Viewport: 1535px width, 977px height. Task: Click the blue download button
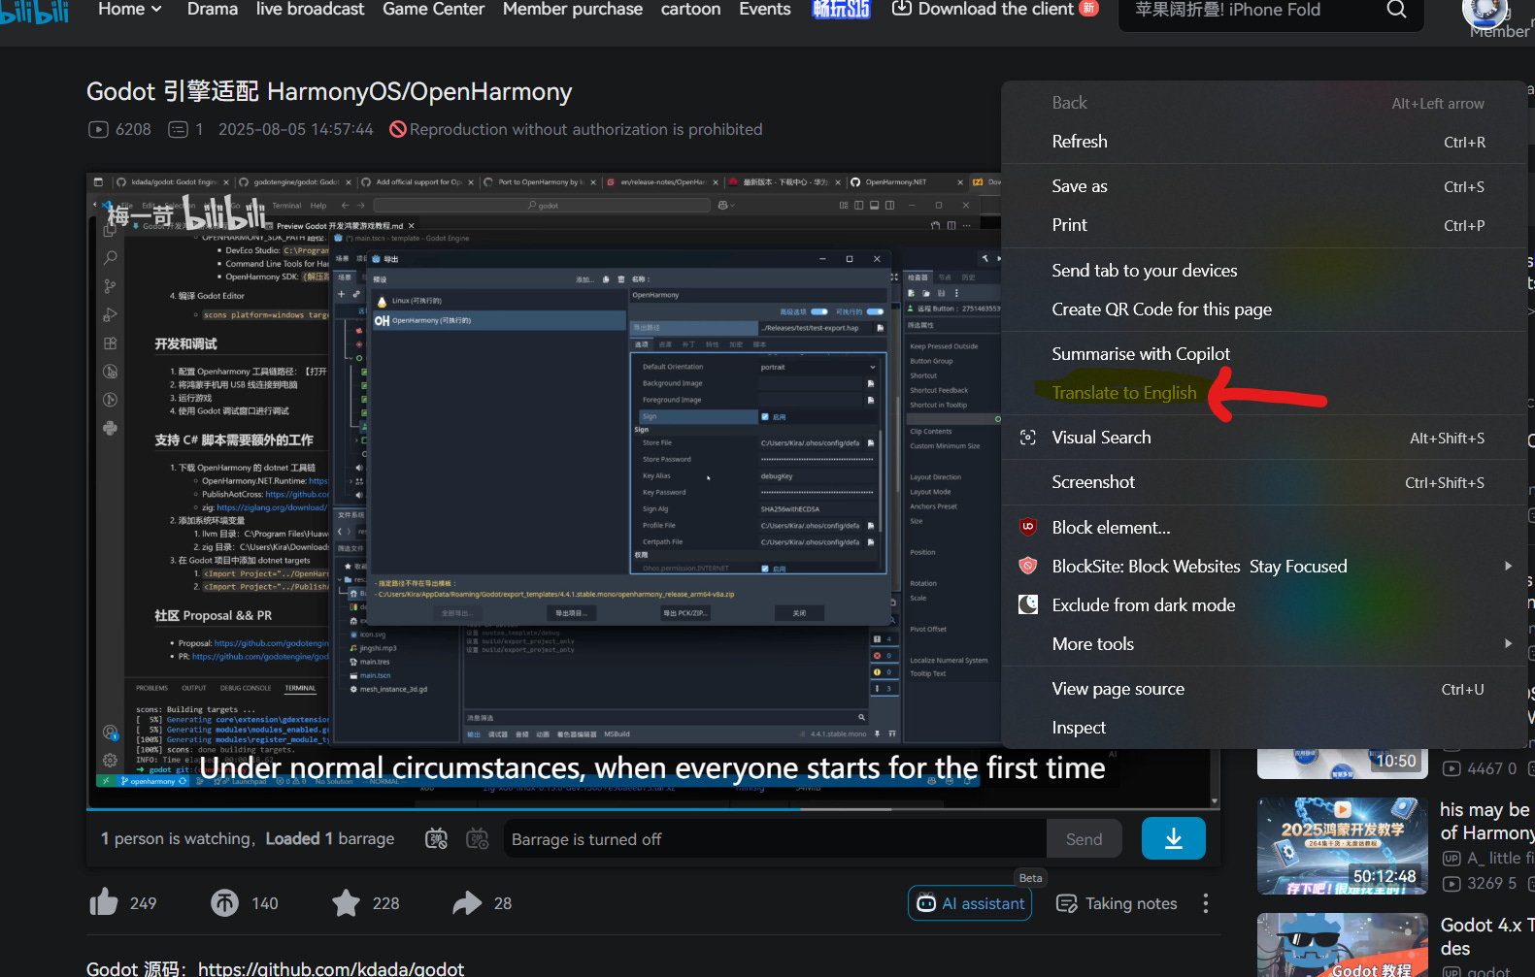coord(1173,838)
